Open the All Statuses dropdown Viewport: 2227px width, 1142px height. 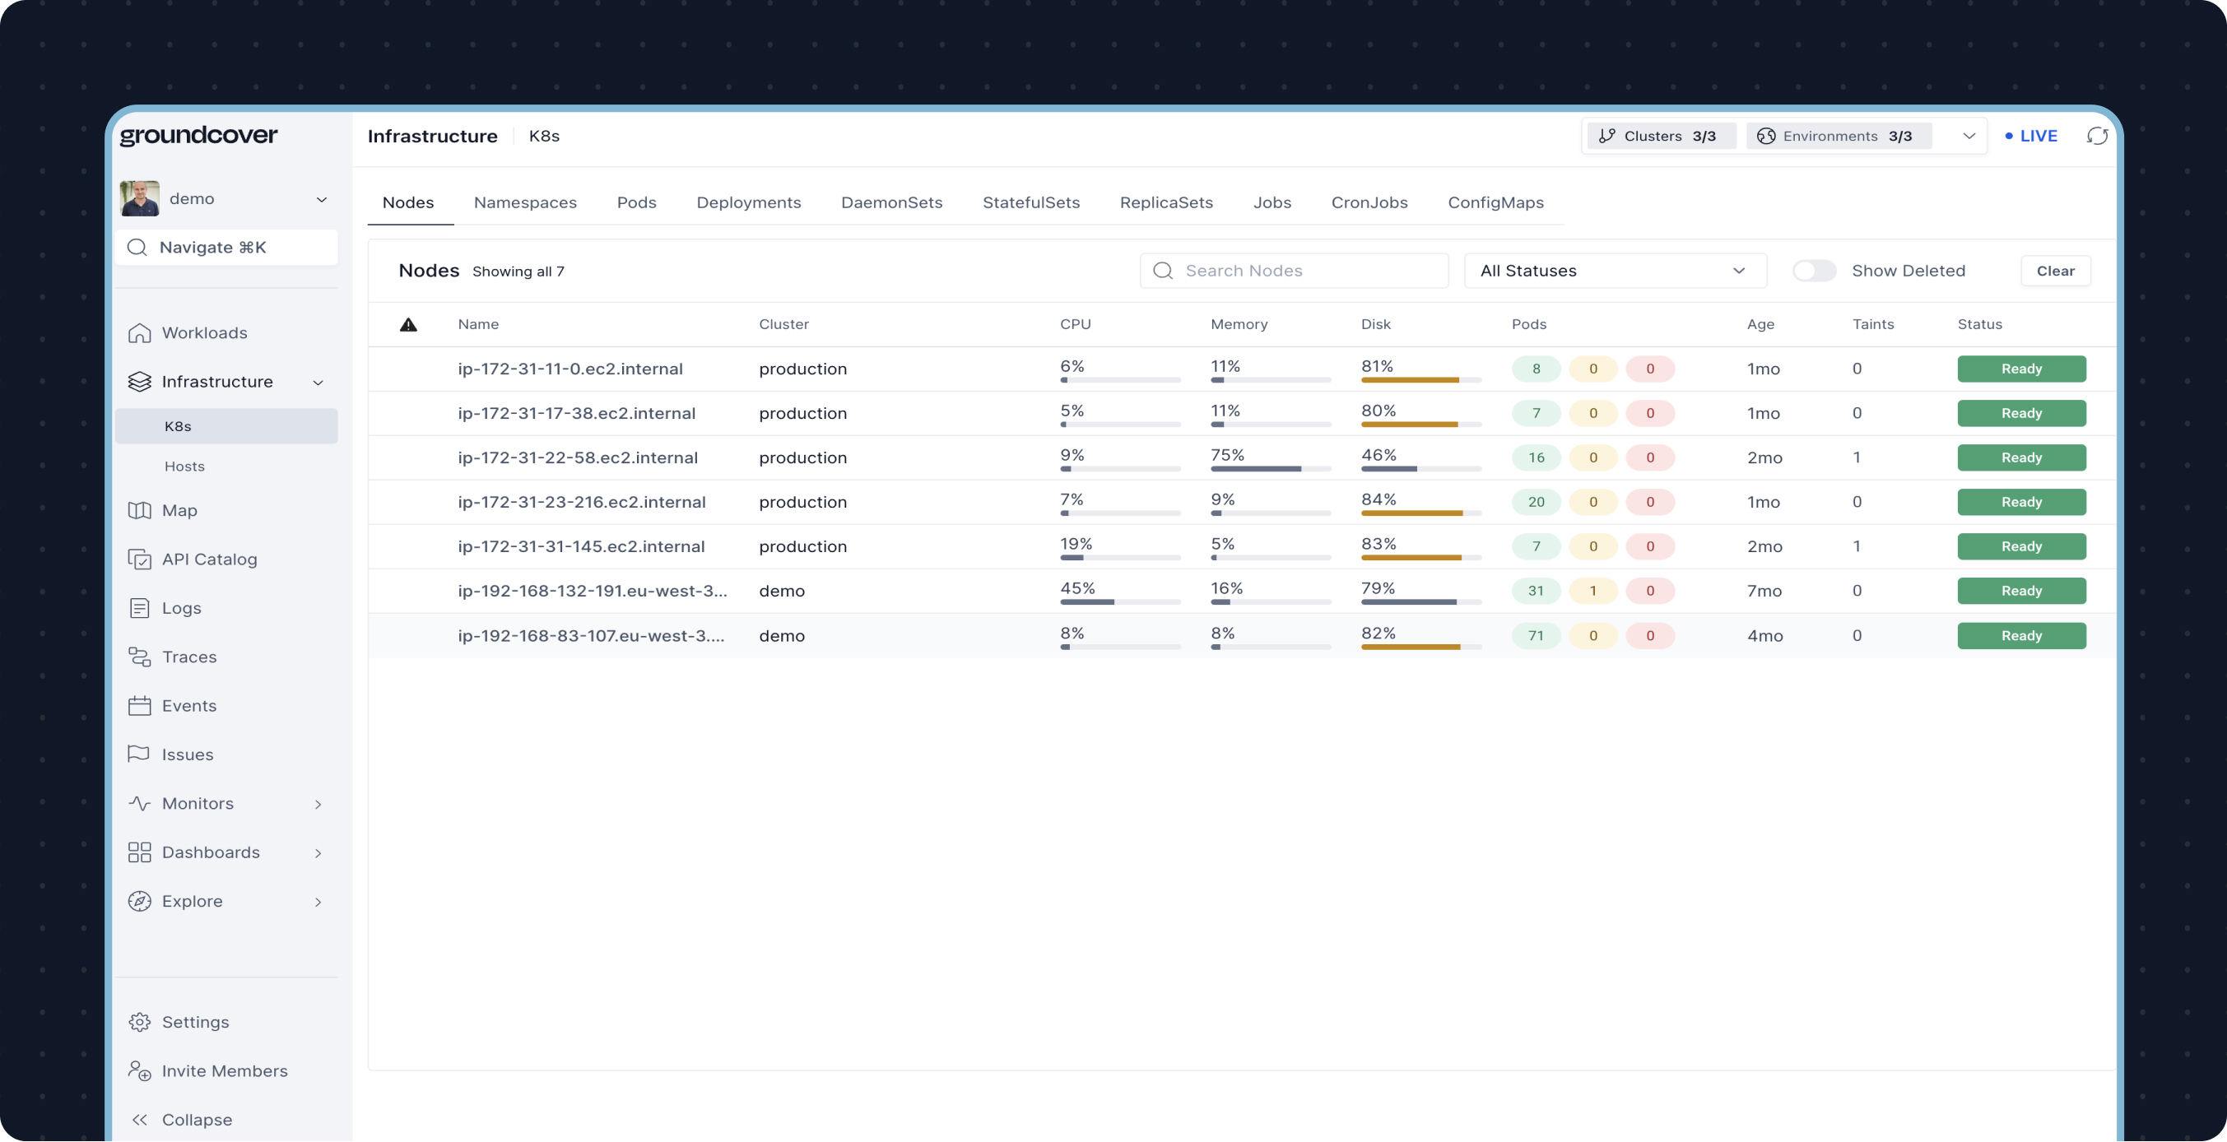1614,271
